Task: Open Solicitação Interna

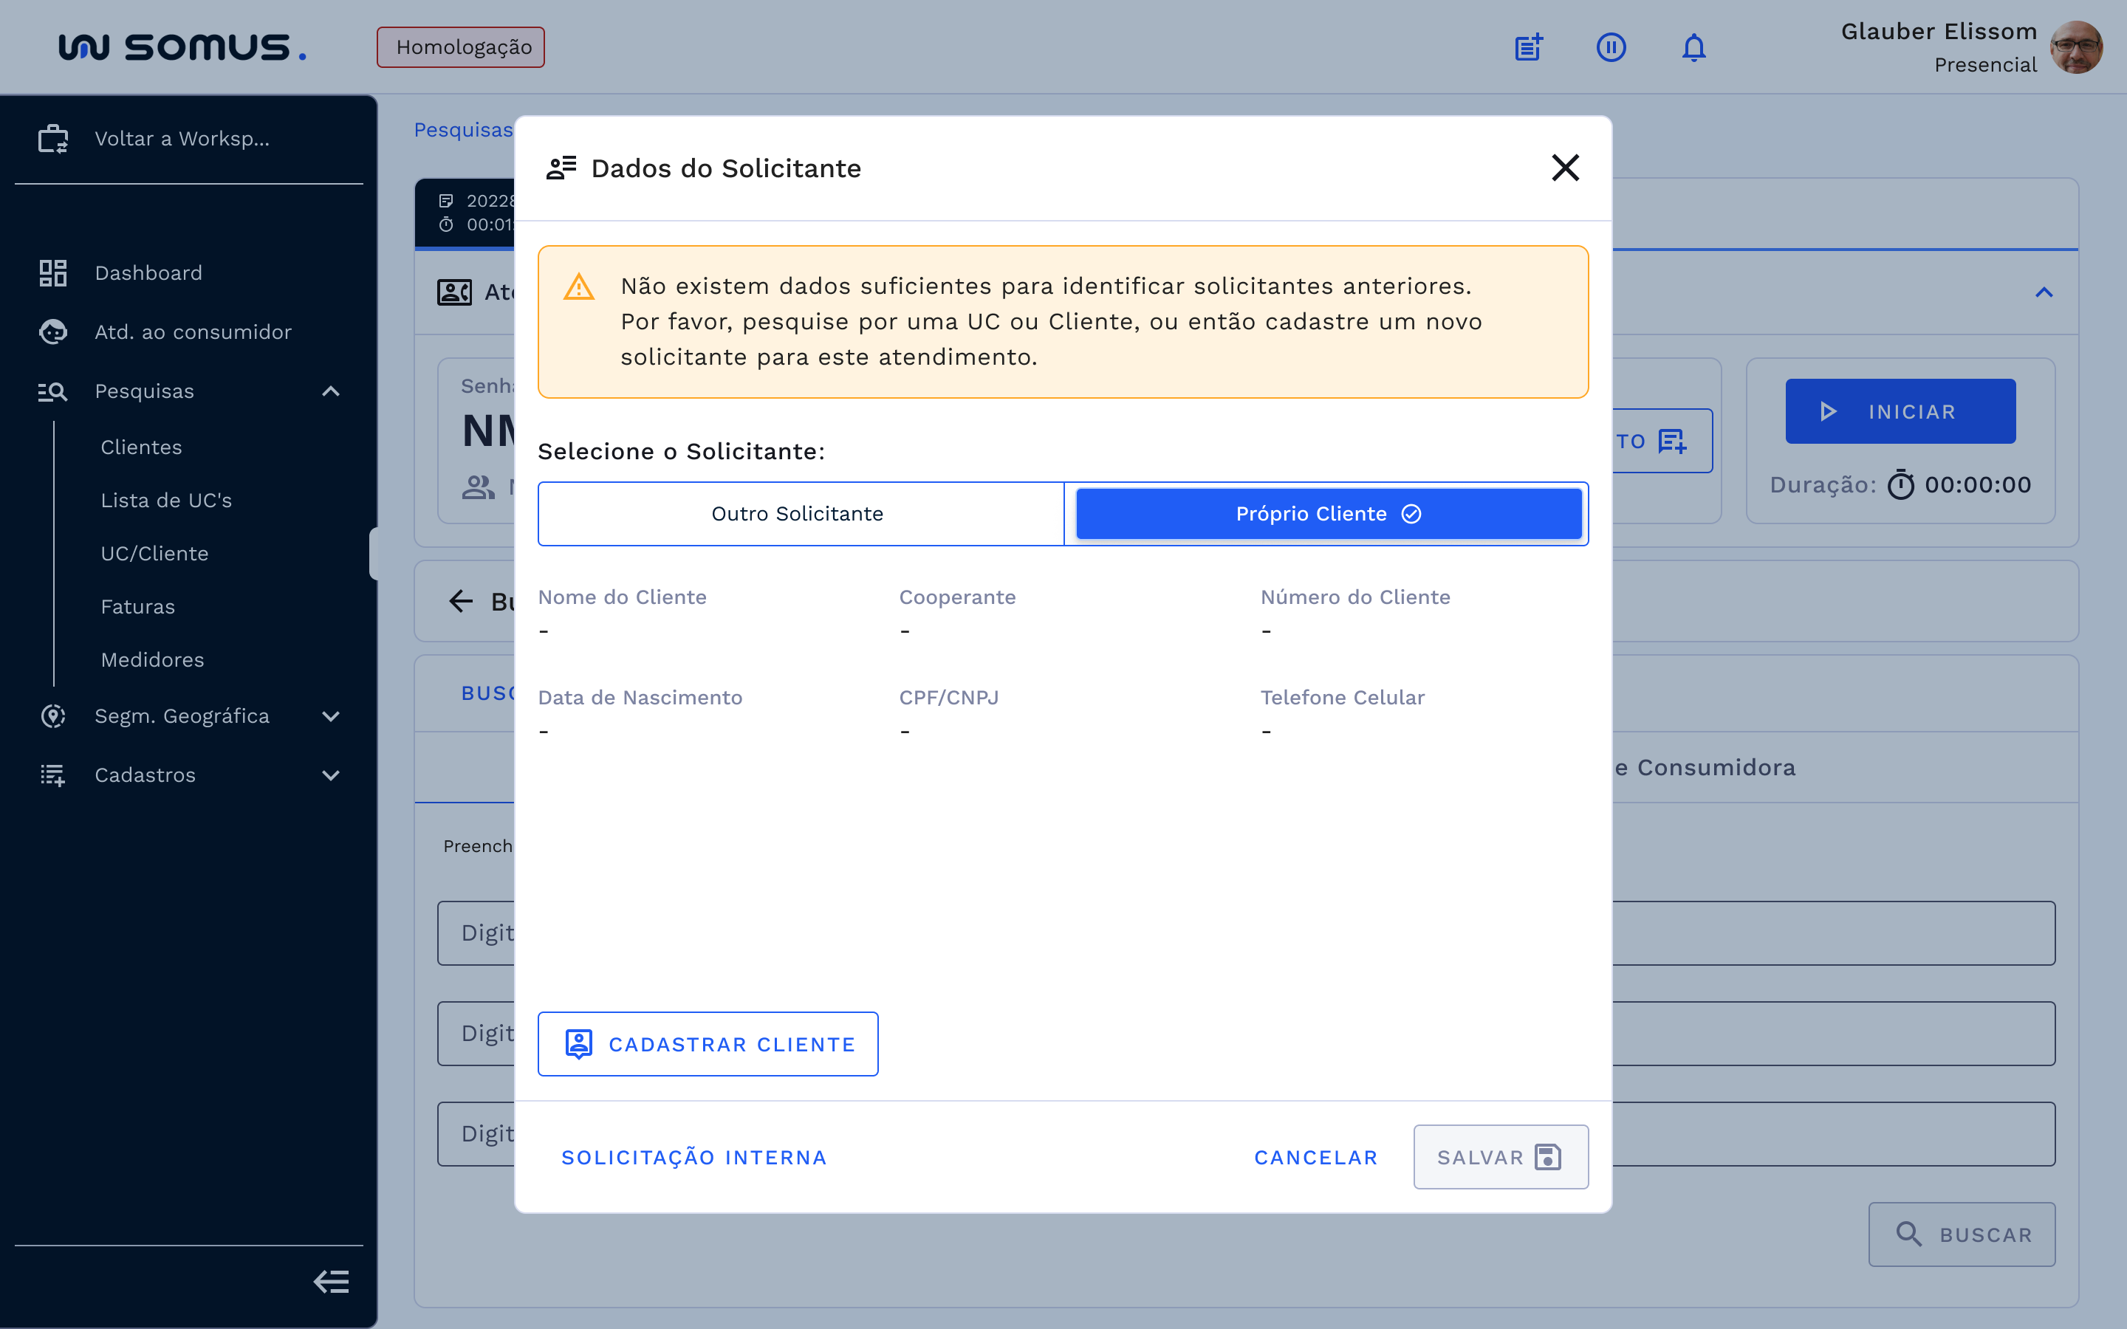Action: [693, 1157]
